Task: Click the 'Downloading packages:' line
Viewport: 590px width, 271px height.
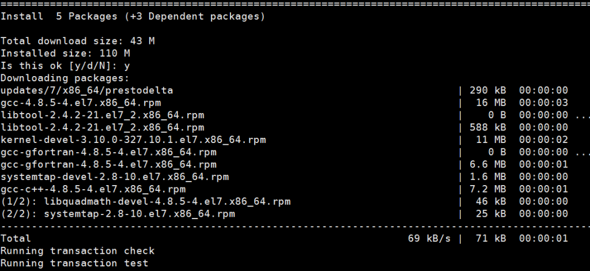Action: point(65,78)
